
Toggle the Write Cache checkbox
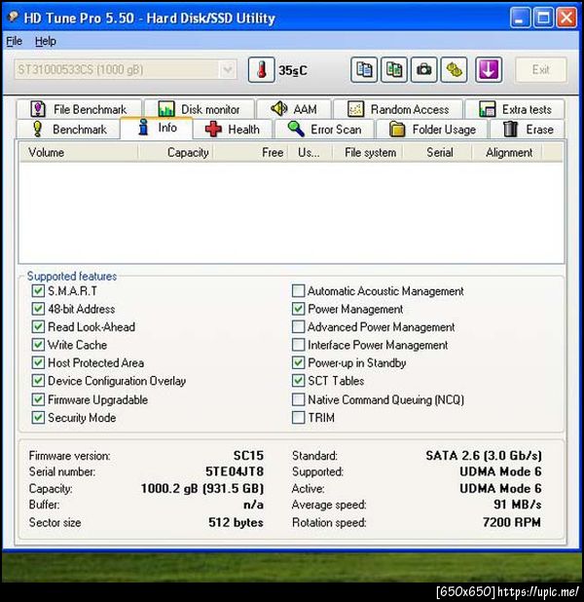coord(38,345)
